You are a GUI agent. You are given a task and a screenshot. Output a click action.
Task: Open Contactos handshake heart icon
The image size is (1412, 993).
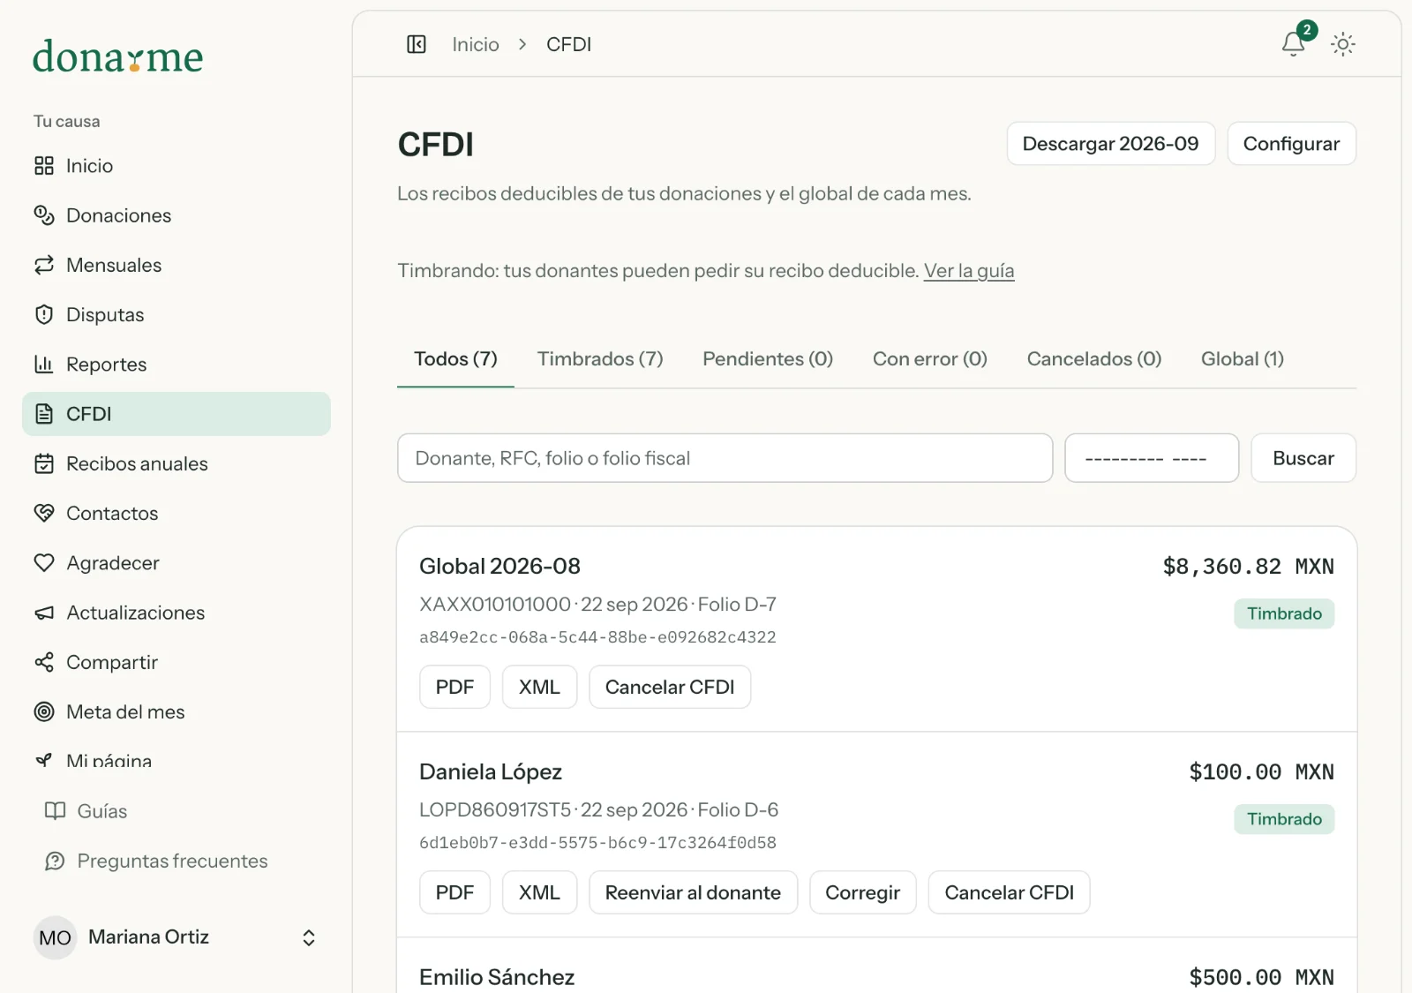point(44,513)
